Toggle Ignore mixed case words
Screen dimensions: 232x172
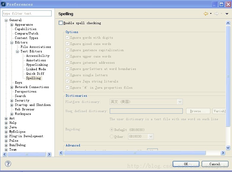tap(67, 44)
